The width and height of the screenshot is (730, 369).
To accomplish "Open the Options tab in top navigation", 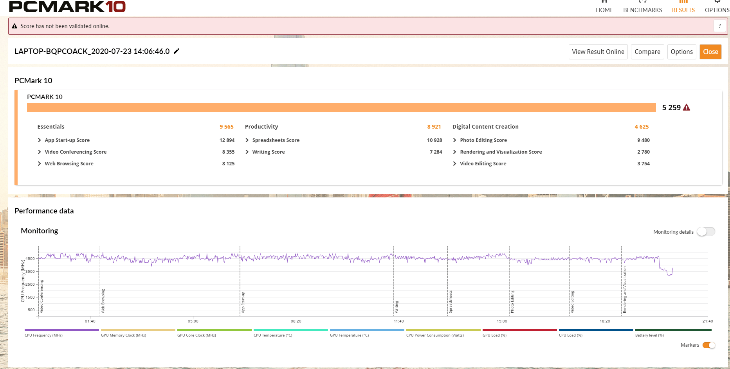I will (717, 10).
